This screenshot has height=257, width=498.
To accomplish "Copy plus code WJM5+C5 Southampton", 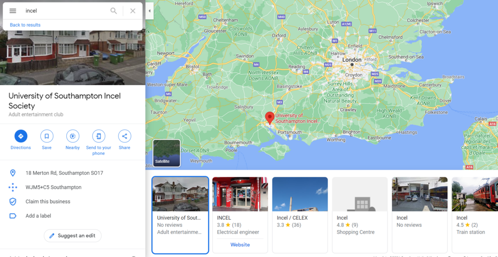I will [x=53, y=187].
